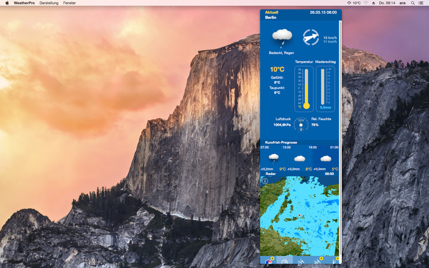Click the precipitation rain gauge
Image resolution: width=429 pixels, height=268 pixels.
(x=325, y=89)
